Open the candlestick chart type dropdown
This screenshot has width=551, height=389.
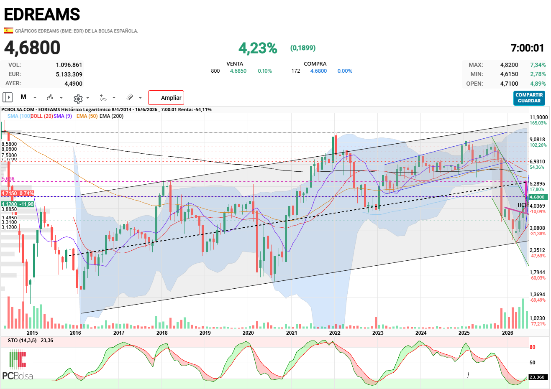55,97
